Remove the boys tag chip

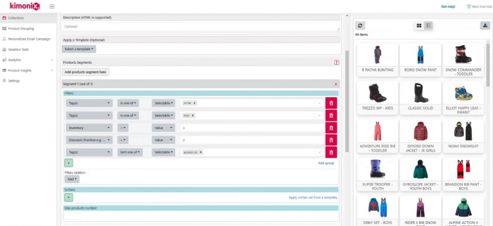click(193, 116)
